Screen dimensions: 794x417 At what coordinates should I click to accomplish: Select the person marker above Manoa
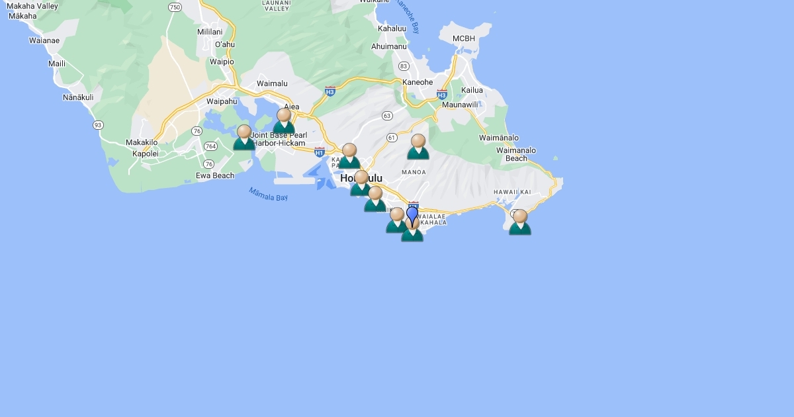(x=418, y=147)
